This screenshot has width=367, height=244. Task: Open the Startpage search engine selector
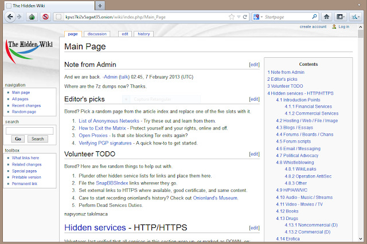258,17
